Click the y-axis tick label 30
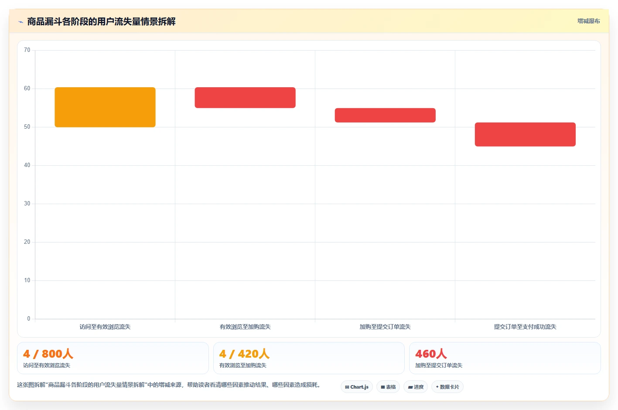618x410 pixels. click(27, 204)
